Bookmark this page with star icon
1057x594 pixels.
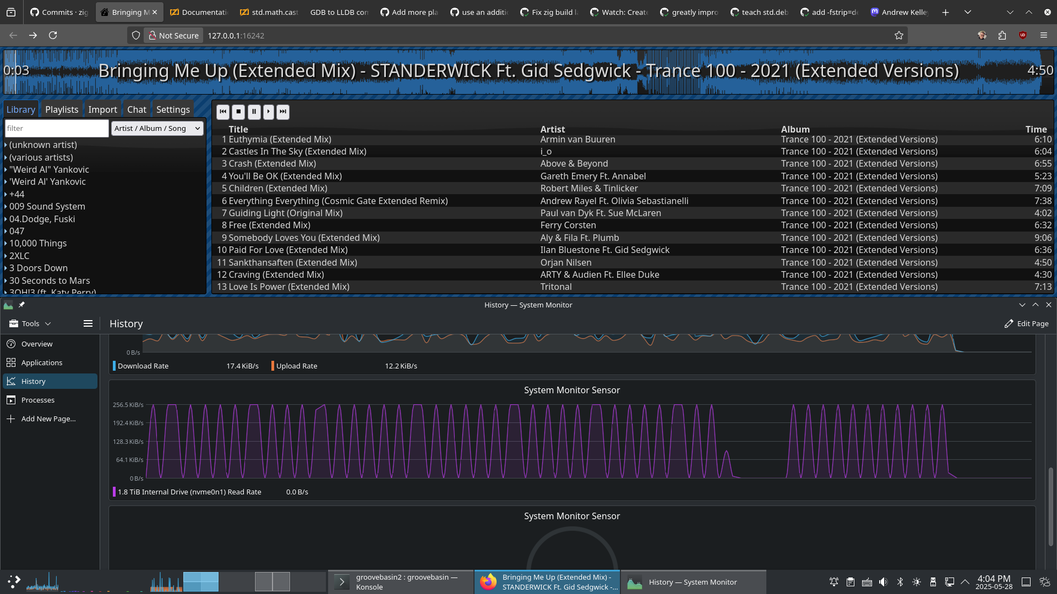coord(899,35)
